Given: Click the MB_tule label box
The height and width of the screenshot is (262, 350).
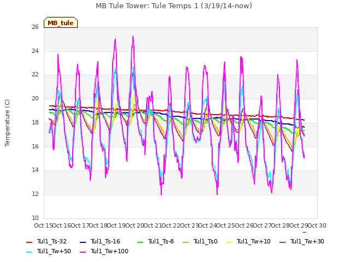Looking at the screenshot, I should coord(61,22).
